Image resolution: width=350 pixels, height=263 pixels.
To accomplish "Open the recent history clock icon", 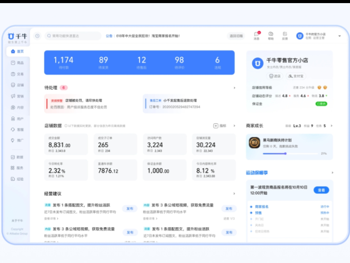I will tap(38, 36).
